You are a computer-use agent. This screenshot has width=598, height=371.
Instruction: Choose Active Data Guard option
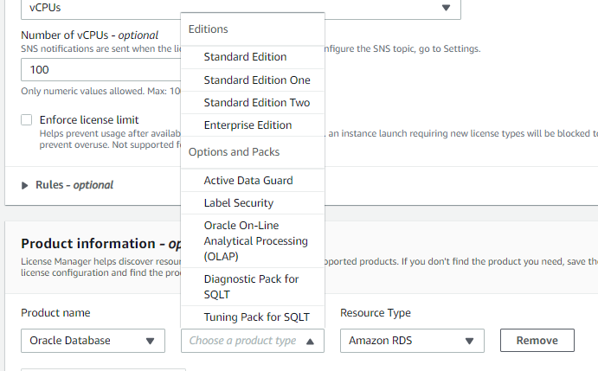coord(253,181)
